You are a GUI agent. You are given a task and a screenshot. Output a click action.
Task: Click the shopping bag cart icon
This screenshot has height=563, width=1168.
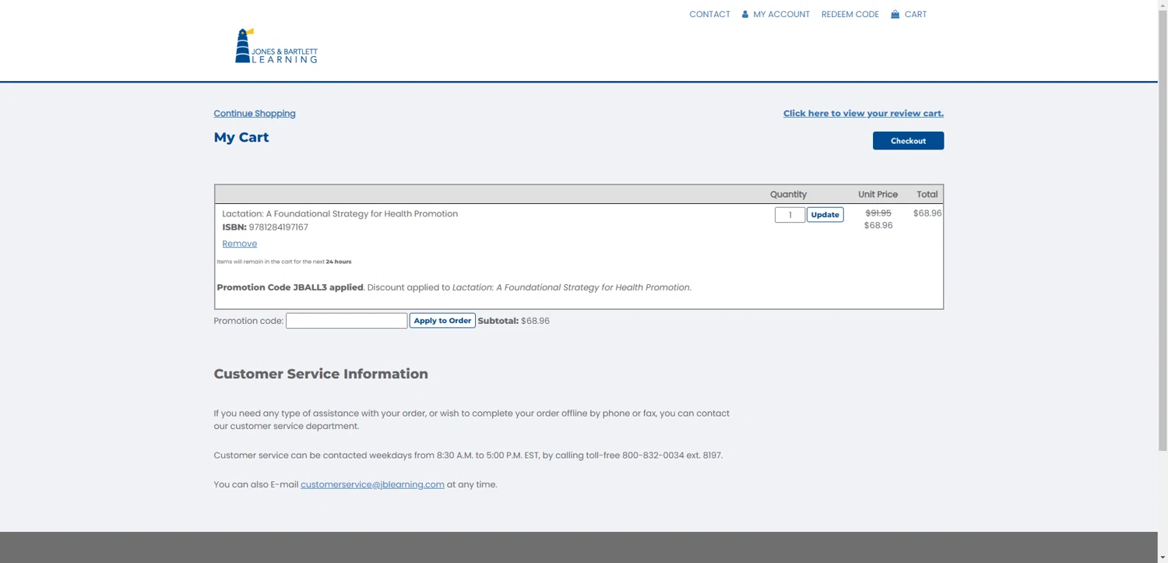(895, 14)
